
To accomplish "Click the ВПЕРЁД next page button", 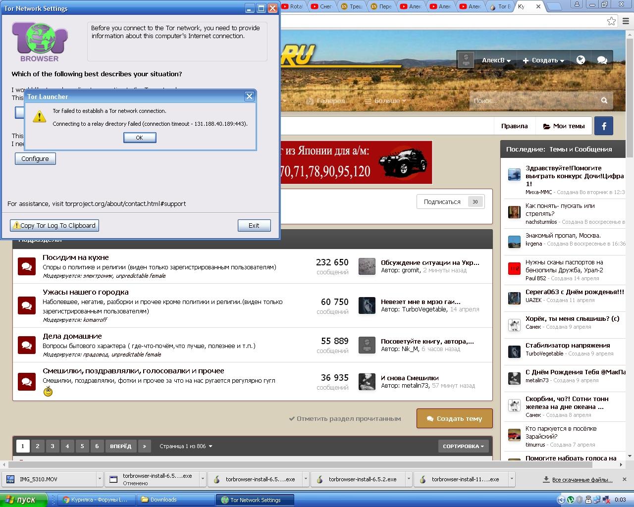I will click(x=121, y=446).
